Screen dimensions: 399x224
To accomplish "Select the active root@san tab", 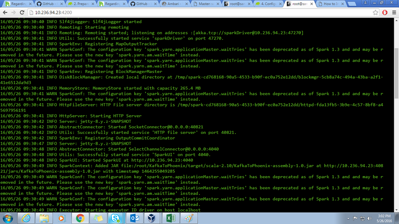I will [300, 4].
